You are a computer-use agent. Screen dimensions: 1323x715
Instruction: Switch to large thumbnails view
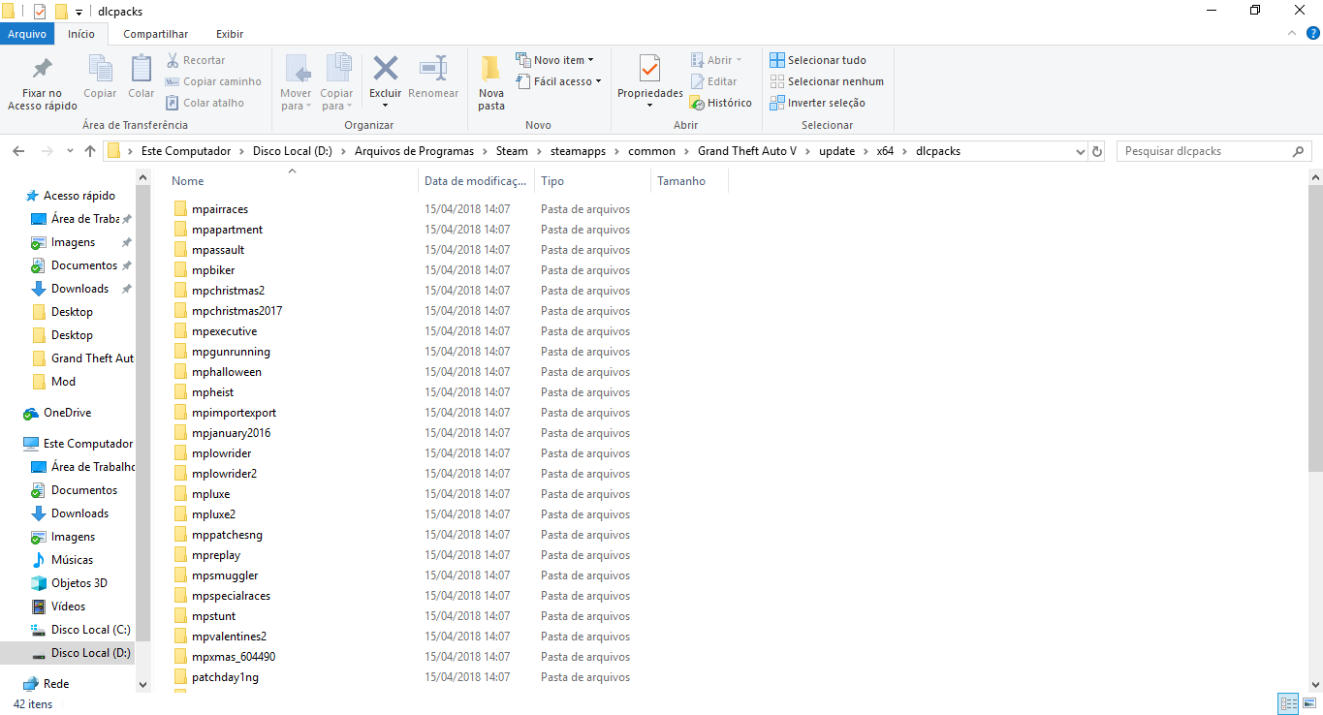1309,703
